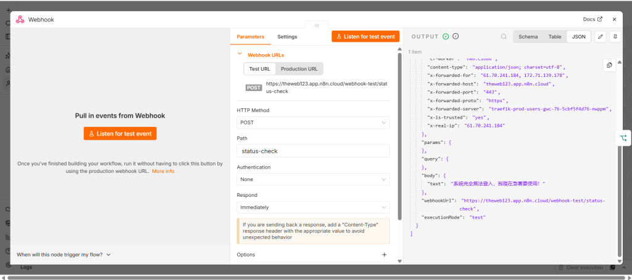Image resolution: width=632 pixels, height=280 pixels.
Task: Click the "x-forwarded-port" value 443
Action: click(x=489, y=92)
